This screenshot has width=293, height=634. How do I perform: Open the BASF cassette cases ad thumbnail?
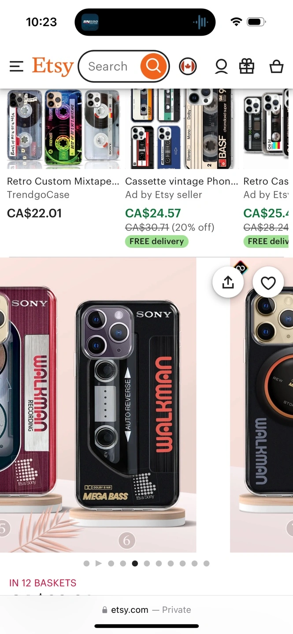pyautogui.click(x=182, y=129)
